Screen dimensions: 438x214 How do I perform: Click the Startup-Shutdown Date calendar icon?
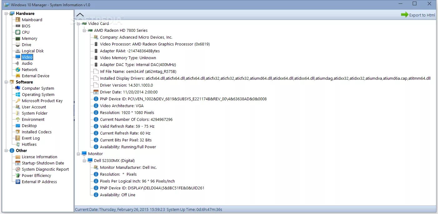18,163
